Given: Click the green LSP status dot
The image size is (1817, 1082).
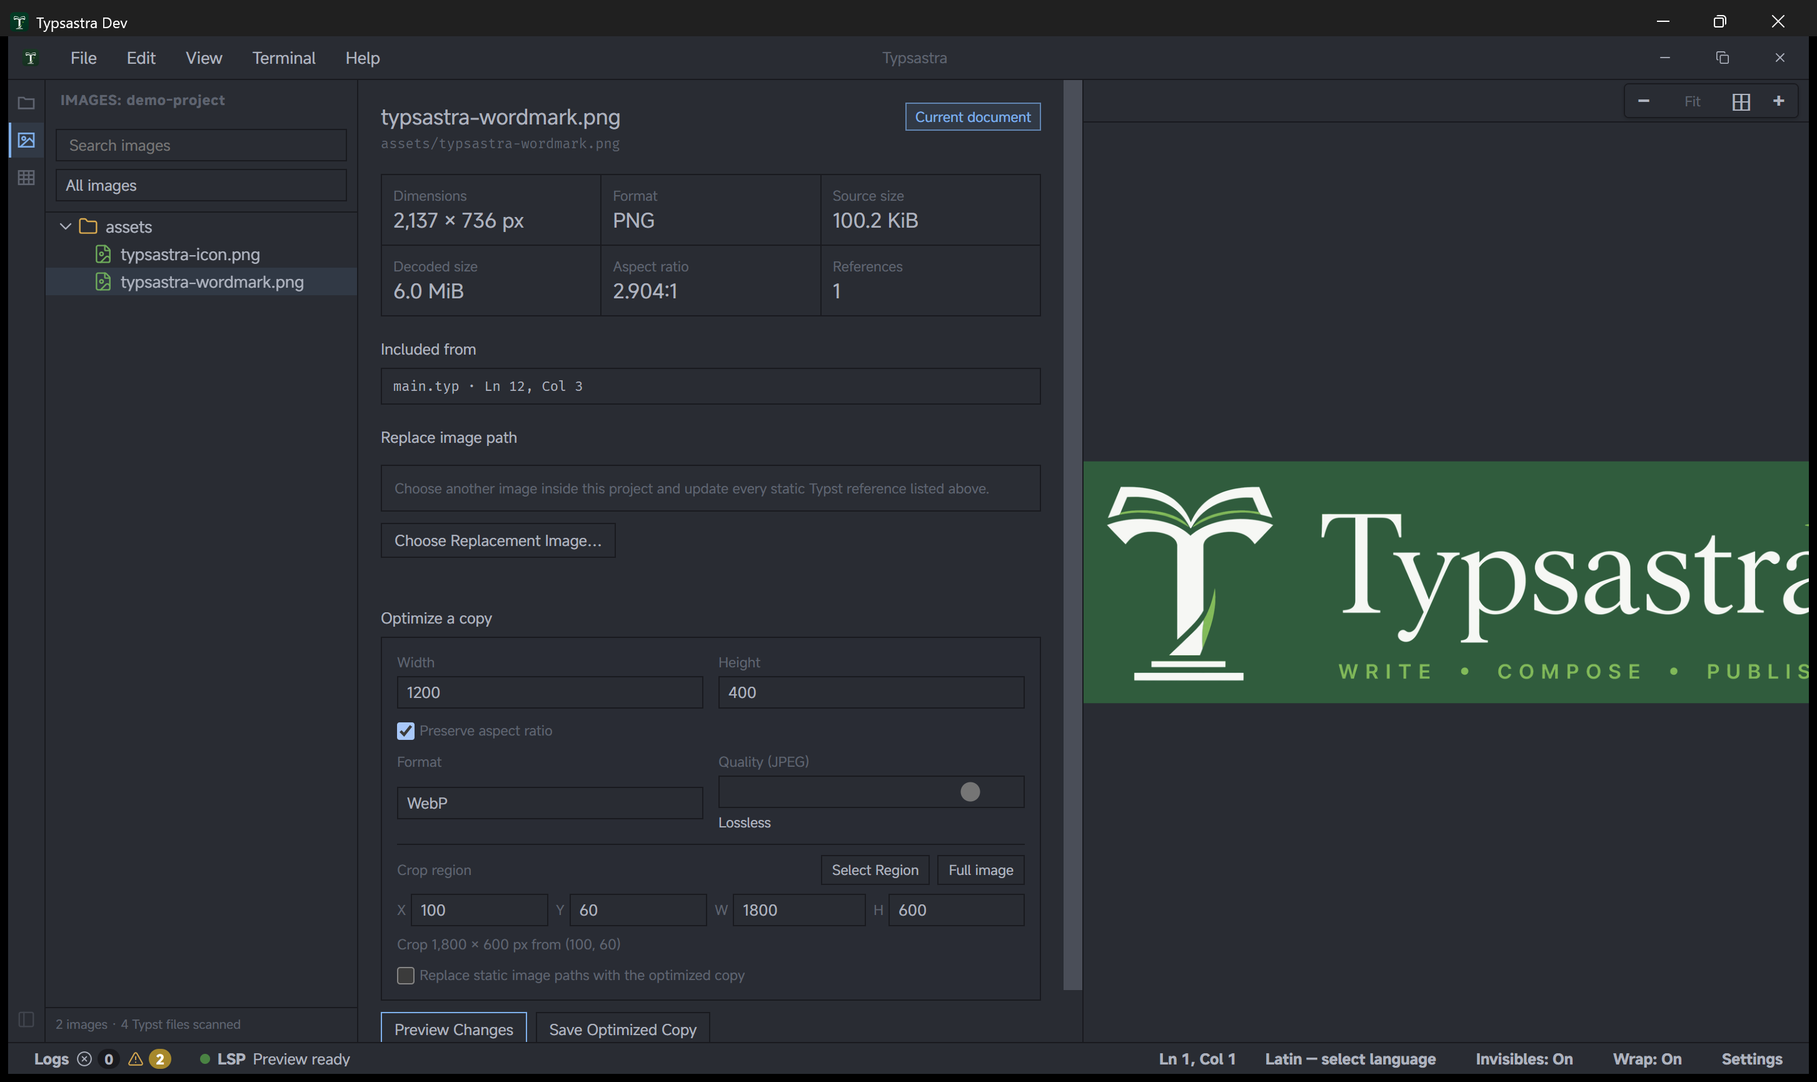Looking at the screenshot, I should (x=205, y=1059).
